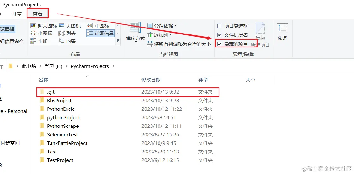
Task: Click date 2023/10/9 9:45
Action: pos(159,143)
